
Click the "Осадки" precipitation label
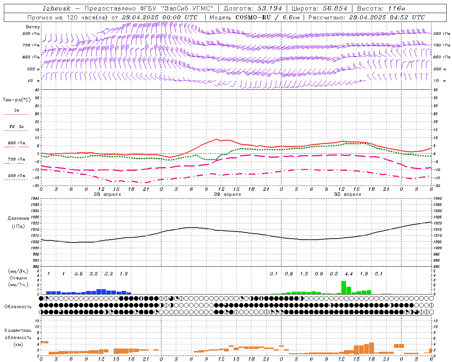click(x=18, y=278)
